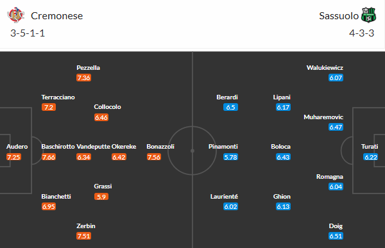
Task: Click Grassi's 5.9 rating badge
Action: pyautogui.click(x=101, y=197)
